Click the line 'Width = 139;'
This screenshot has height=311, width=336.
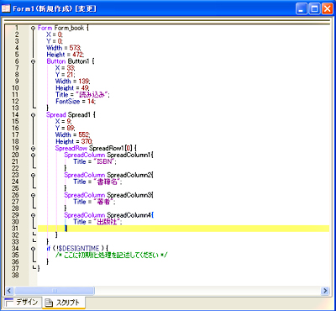pyautogui.click(x=72, y=82)
